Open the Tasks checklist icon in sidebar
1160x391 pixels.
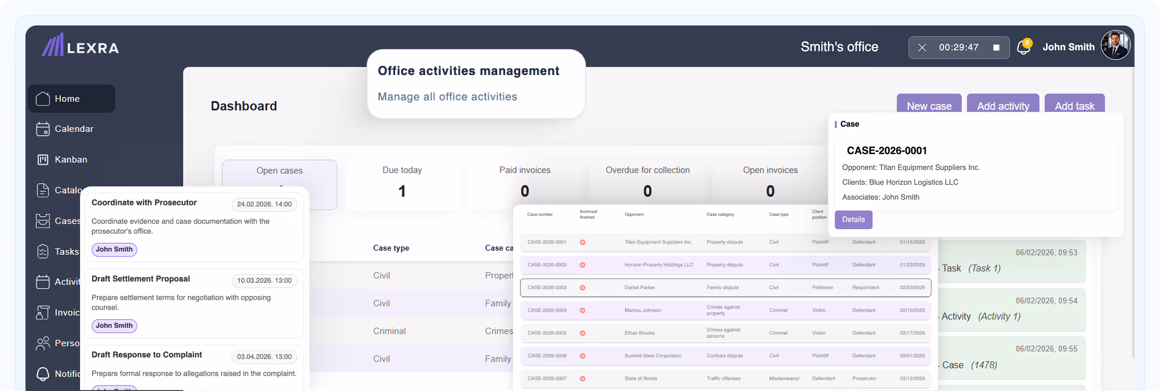click(43, 251)
